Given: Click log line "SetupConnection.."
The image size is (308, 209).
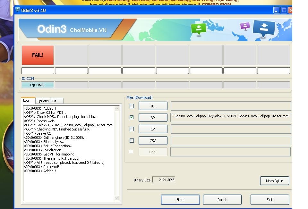Looking at the screenshot, I should coord(48,146).
